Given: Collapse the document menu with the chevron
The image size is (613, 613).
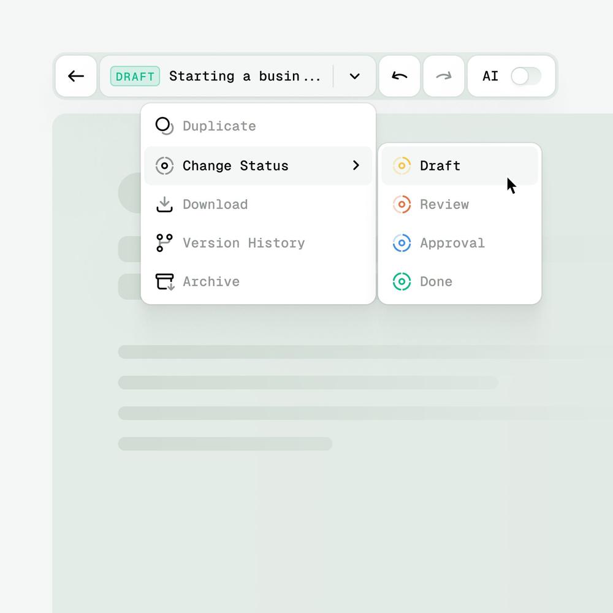Looking at the screenshot, I should coord(354,76).
